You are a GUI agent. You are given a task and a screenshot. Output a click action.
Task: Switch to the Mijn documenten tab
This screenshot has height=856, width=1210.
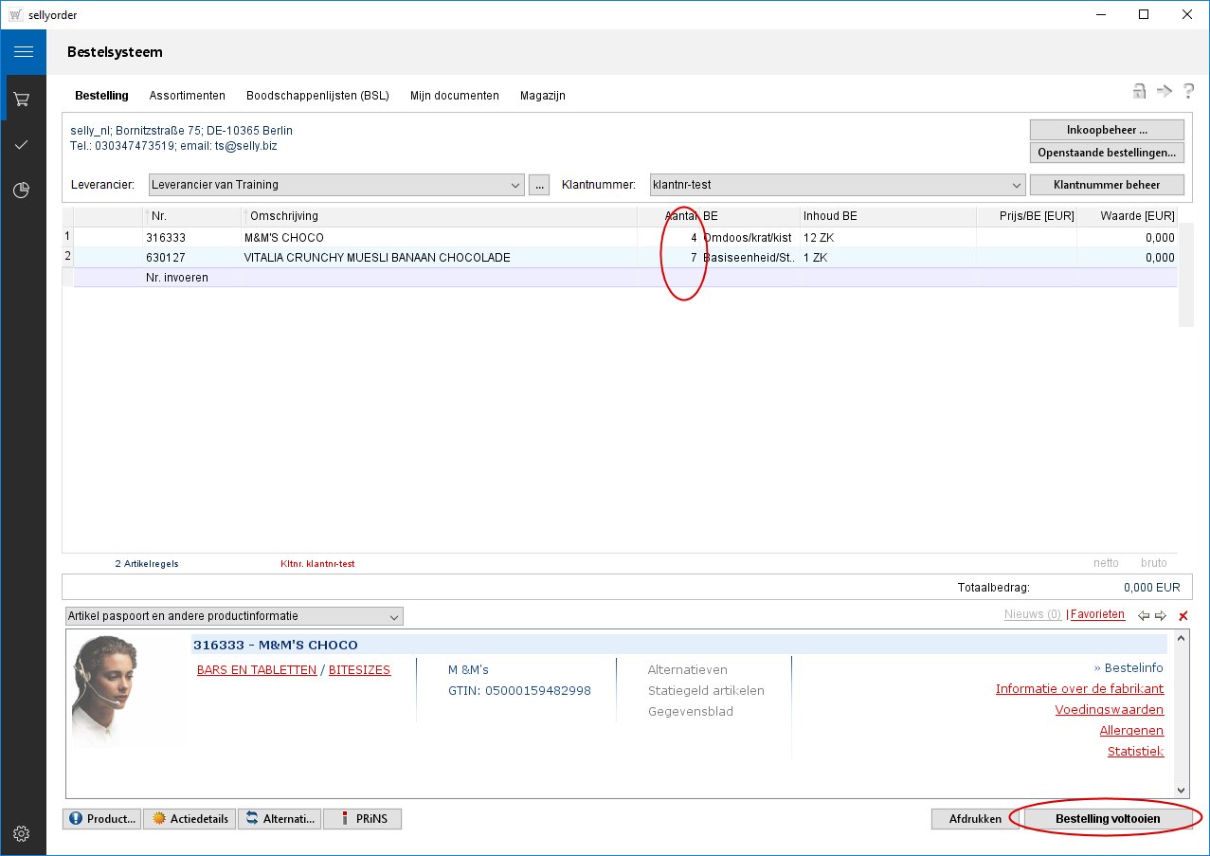[454, 96]
